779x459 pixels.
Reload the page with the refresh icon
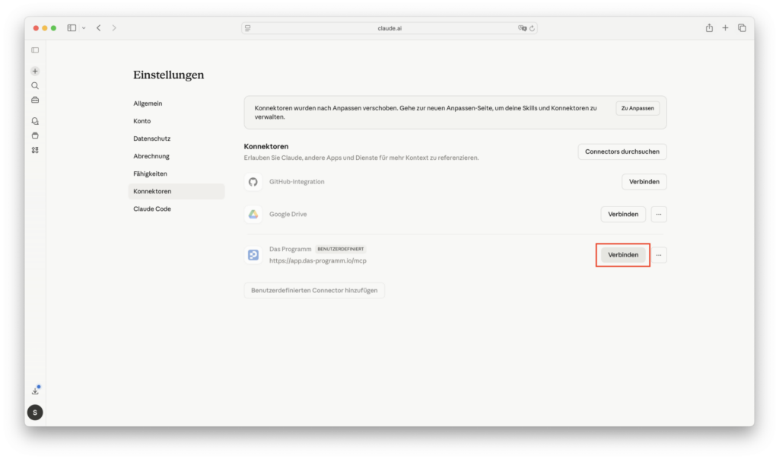[533, 28]
